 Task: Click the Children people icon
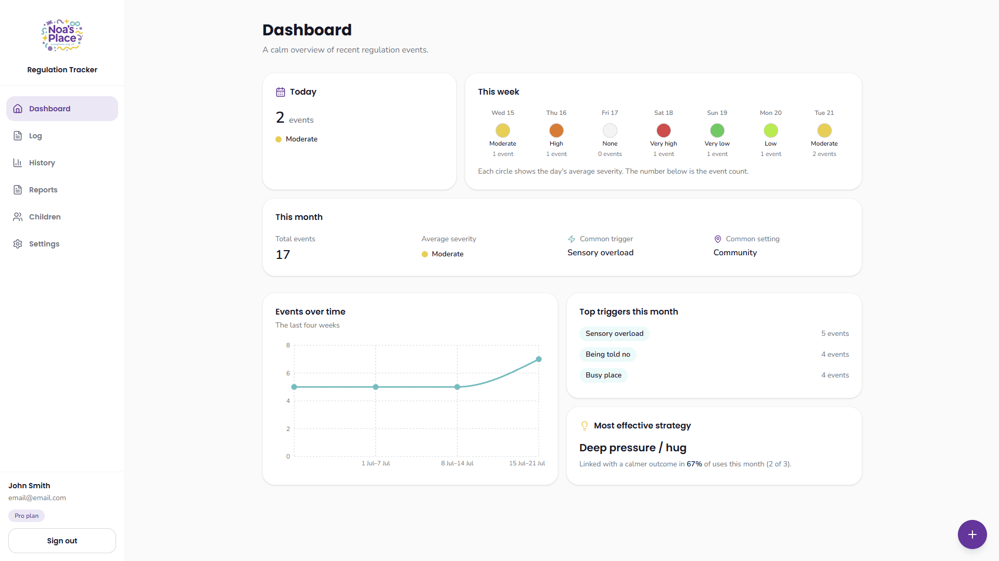tap(18, 217)
